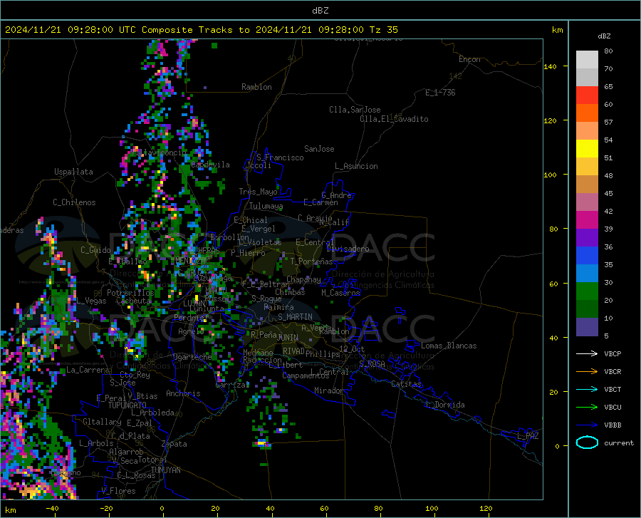This screenshot has height=518, width=641.
Task: Click the Potrerillos map label
Action: (130, 293)
